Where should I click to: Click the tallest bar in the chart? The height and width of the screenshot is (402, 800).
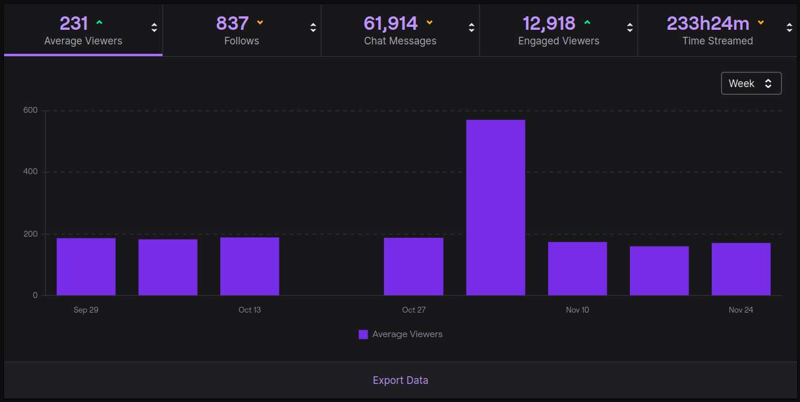pyautogui.click(x=496, y=207)
